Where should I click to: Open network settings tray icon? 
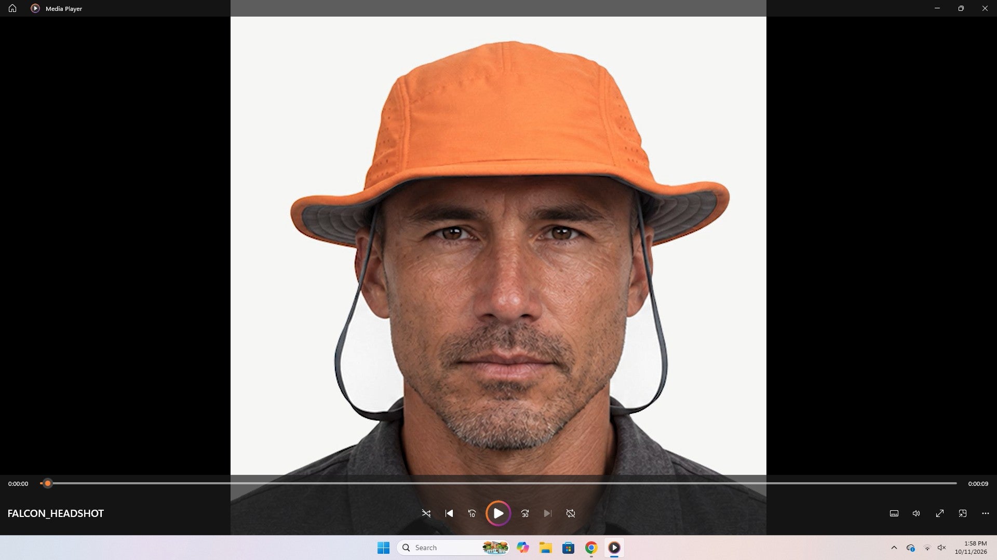[927, 548]
